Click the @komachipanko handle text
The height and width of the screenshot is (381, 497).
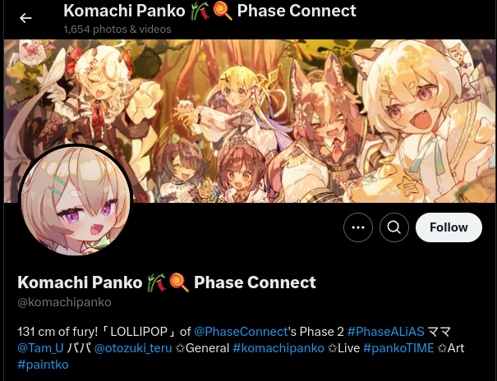pyautogui.click(x=64, y=302)
